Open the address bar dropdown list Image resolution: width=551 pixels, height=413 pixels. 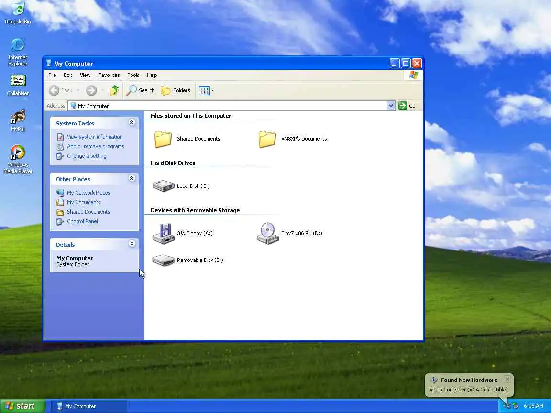pos(391,106)
